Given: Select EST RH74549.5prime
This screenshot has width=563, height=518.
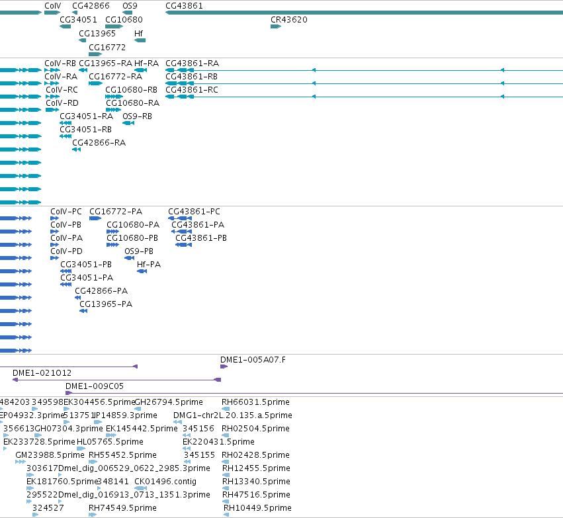Looking at the screenshot, I should coord(93,515).
